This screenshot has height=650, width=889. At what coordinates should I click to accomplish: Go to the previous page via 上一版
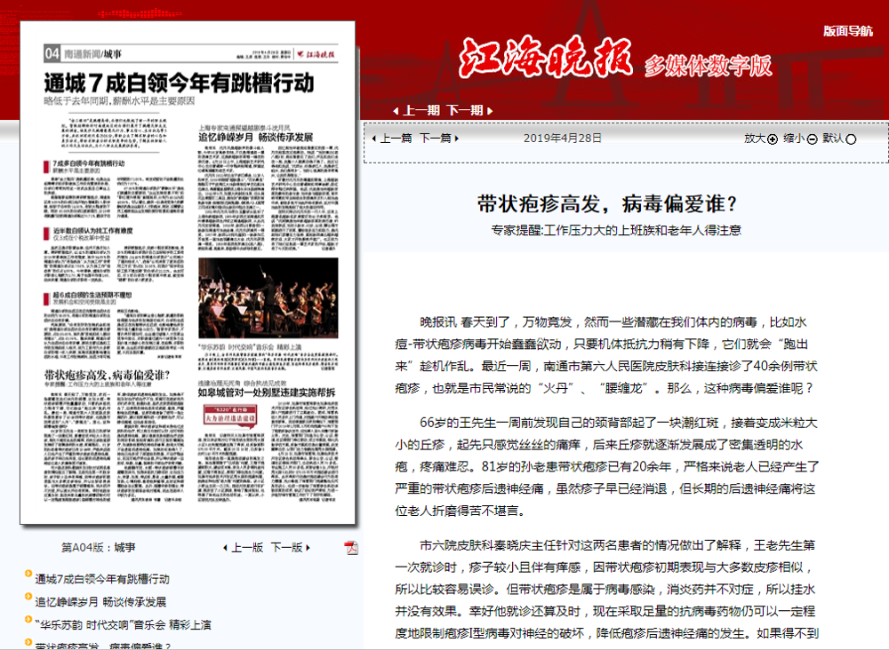(244, 548)
